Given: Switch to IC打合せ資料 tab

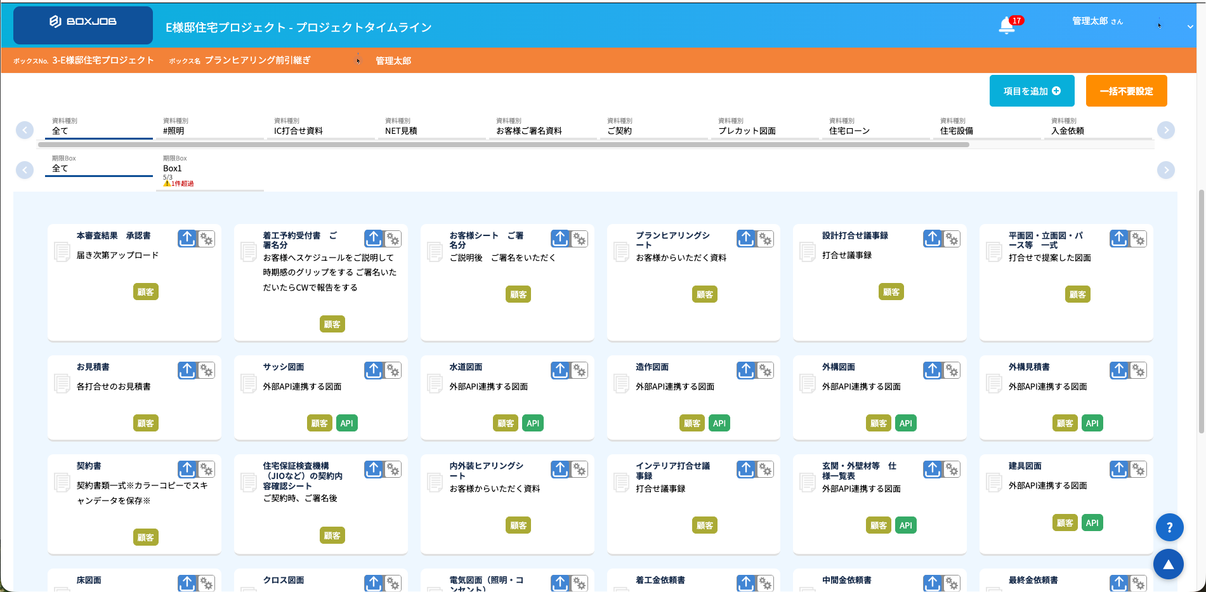Looking at the screenshot, I should pos(321,127).
